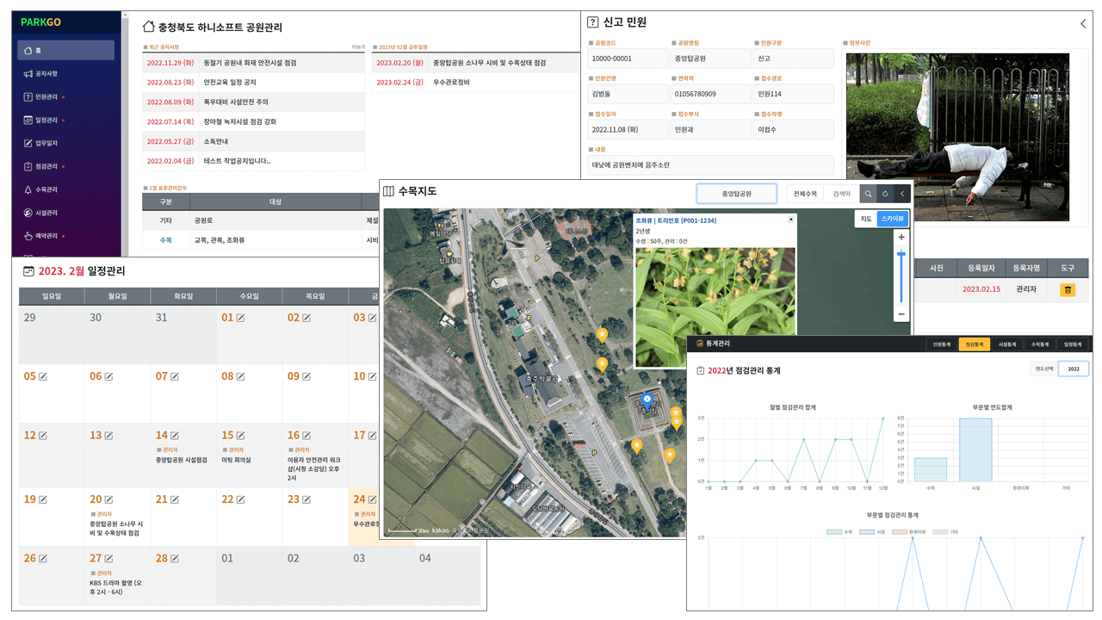Open 점검관리 in the sidebar
The image size is (1102, 620).
pyautogui.click(x=65, y=167)
